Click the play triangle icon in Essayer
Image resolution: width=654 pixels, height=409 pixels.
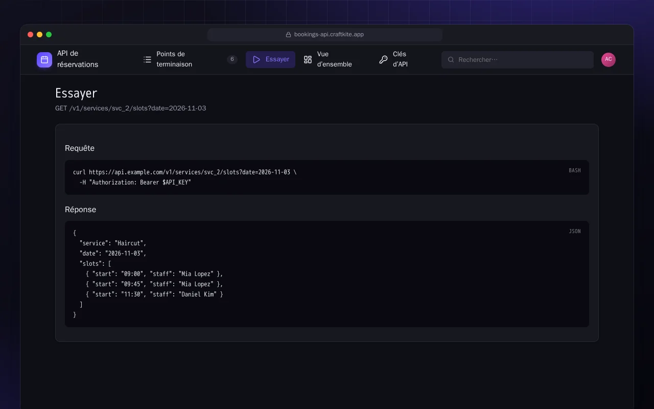(x=256, y=59)
